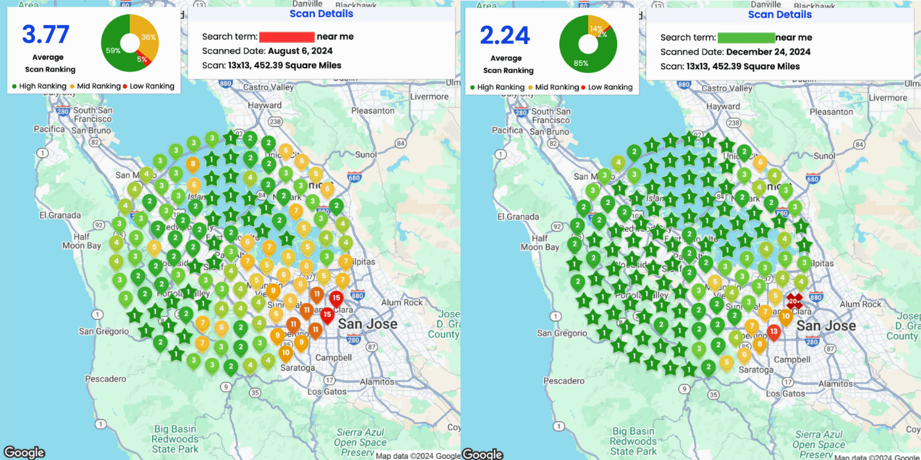Click the Google logo on the right map
This screenshot has height=460, width=921.
pyautogui.click(x=482, y=453)
